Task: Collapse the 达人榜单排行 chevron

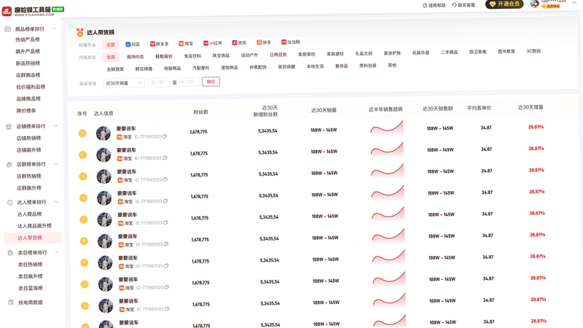Action: pos(57,202)
